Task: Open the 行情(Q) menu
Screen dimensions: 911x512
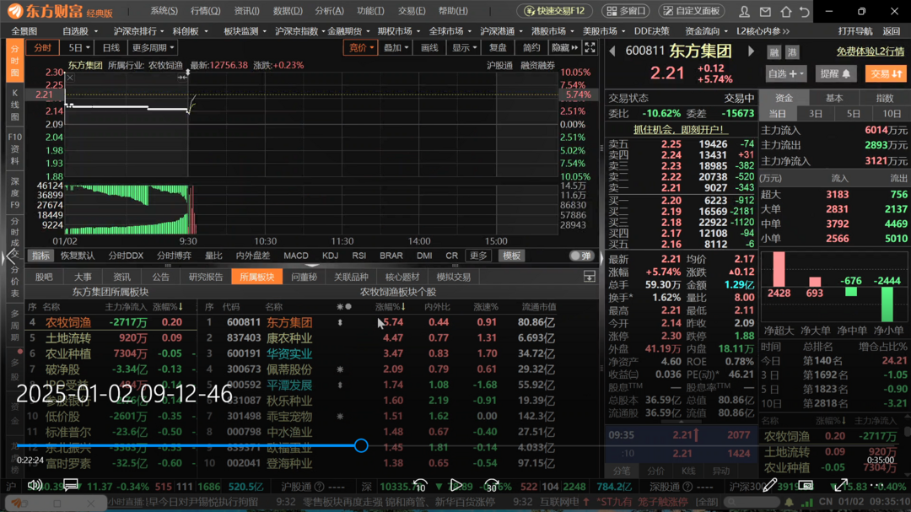Action: pyautogui.click(x=205, y=11)
